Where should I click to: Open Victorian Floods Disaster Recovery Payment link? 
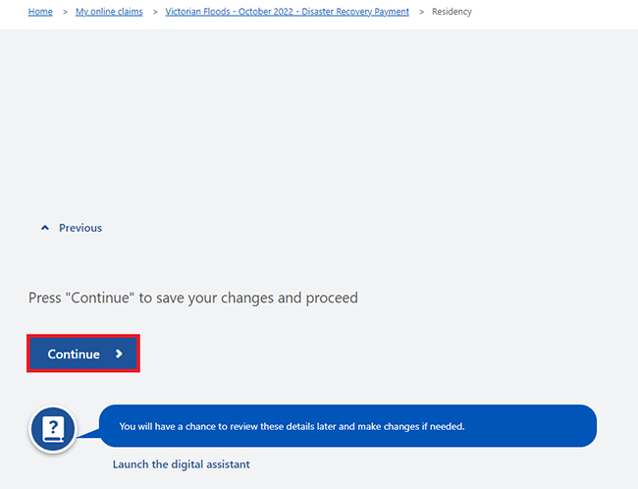pyautogui.click(x=287, y=12)
